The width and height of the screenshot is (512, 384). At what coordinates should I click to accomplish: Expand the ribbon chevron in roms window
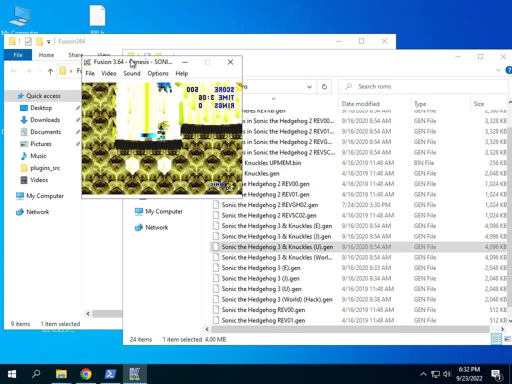tap(498, 70)
